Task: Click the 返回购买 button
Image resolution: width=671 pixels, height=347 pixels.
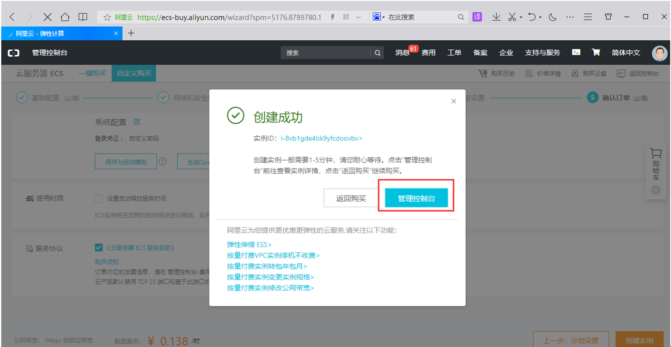Action: click(x=351, y=198)
